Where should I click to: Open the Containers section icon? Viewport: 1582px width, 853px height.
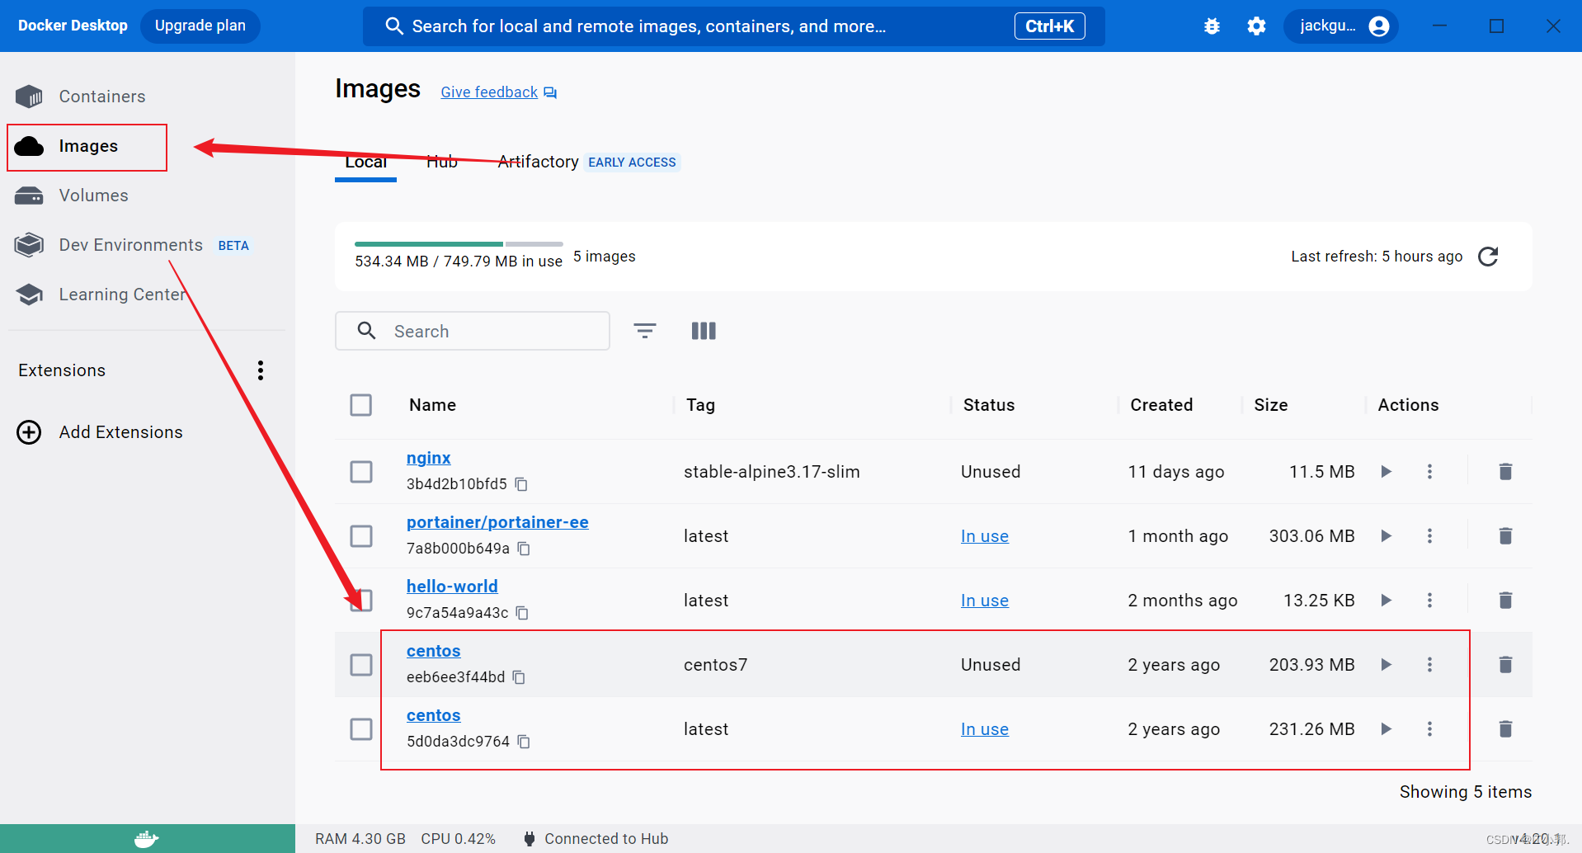click(x=29, y=97)
